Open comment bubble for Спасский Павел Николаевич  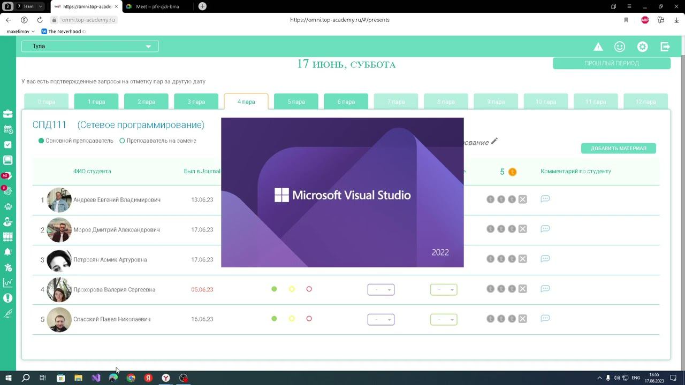545,318
